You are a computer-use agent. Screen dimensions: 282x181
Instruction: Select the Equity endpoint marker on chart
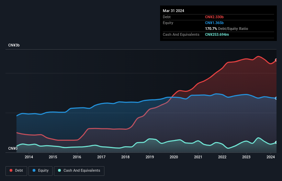276,98
